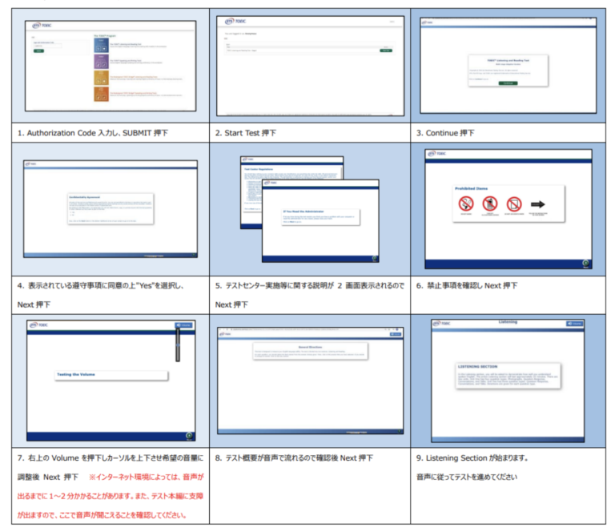615x532 pixels.
Task: Click the green Next icon on Testing the Volume screen
Action: [189, 435]
